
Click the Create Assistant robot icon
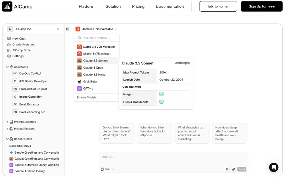[9, 45]
